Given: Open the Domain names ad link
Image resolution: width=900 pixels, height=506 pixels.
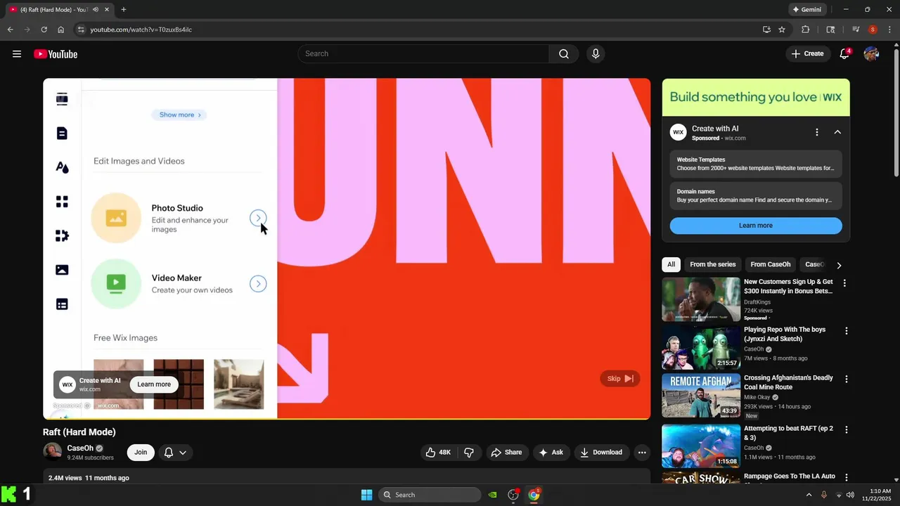Looking at the screenshot, I should (x=756, y=195).
